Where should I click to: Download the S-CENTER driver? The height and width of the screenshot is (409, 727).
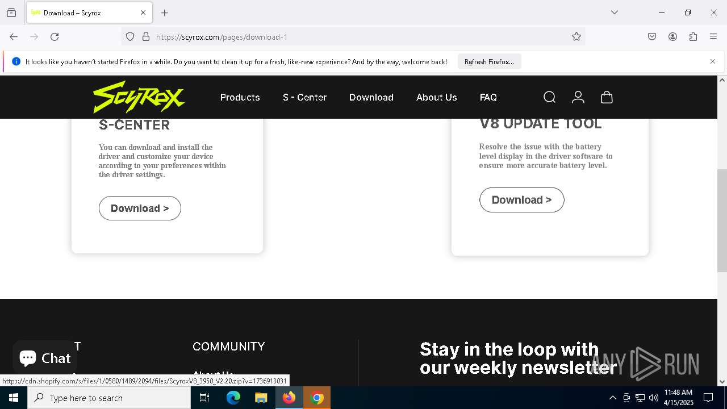(140, 208)
